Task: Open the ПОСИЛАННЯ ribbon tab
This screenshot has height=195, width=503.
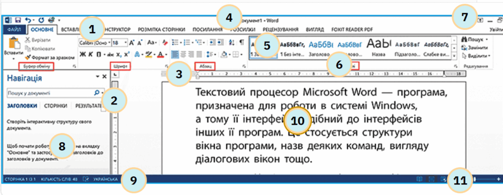Action: click(x=207, y=30)
